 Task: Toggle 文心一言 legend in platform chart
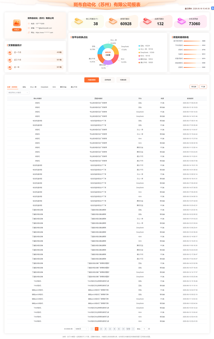click(x=146, y=49)
